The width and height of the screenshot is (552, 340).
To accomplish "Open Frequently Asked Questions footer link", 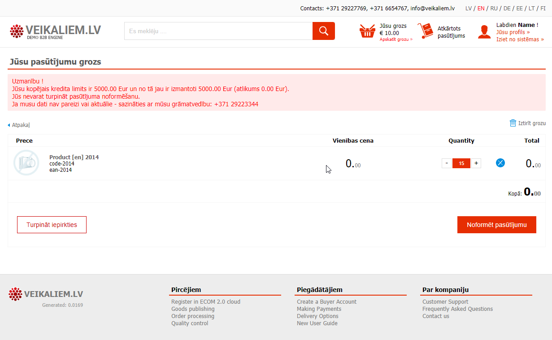I will pos(457,309).
